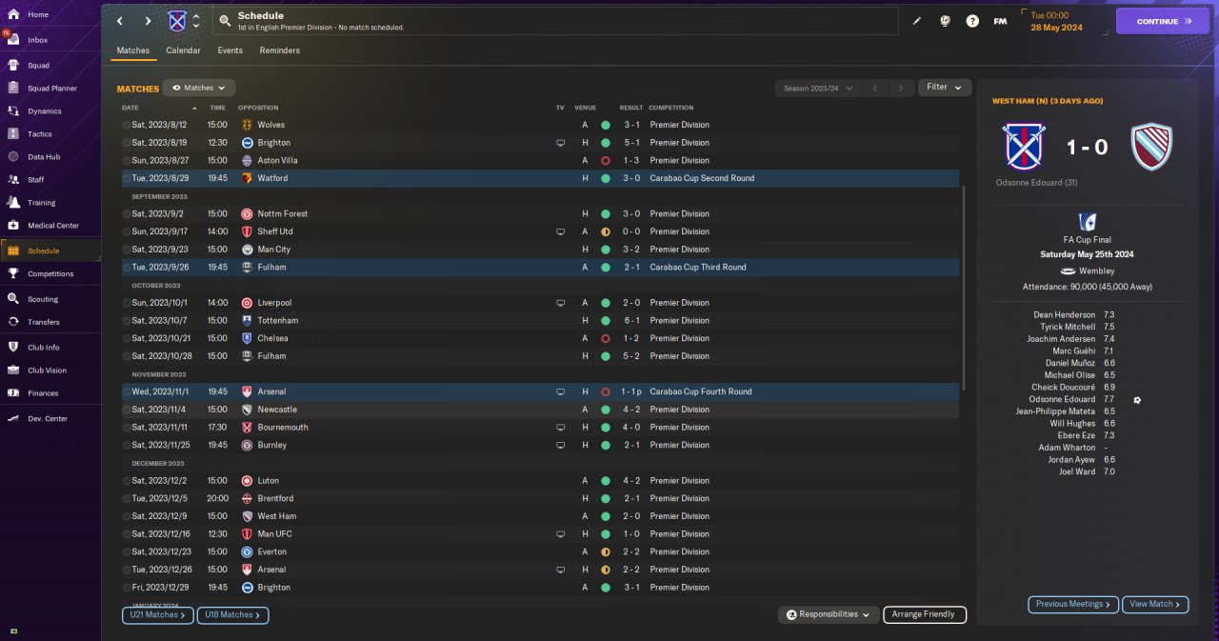
Task: Click the pencil edit icon
Action: (917, 21)
